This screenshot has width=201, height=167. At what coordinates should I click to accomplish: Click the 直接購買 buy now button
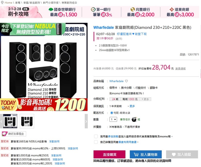pos(110,154)
